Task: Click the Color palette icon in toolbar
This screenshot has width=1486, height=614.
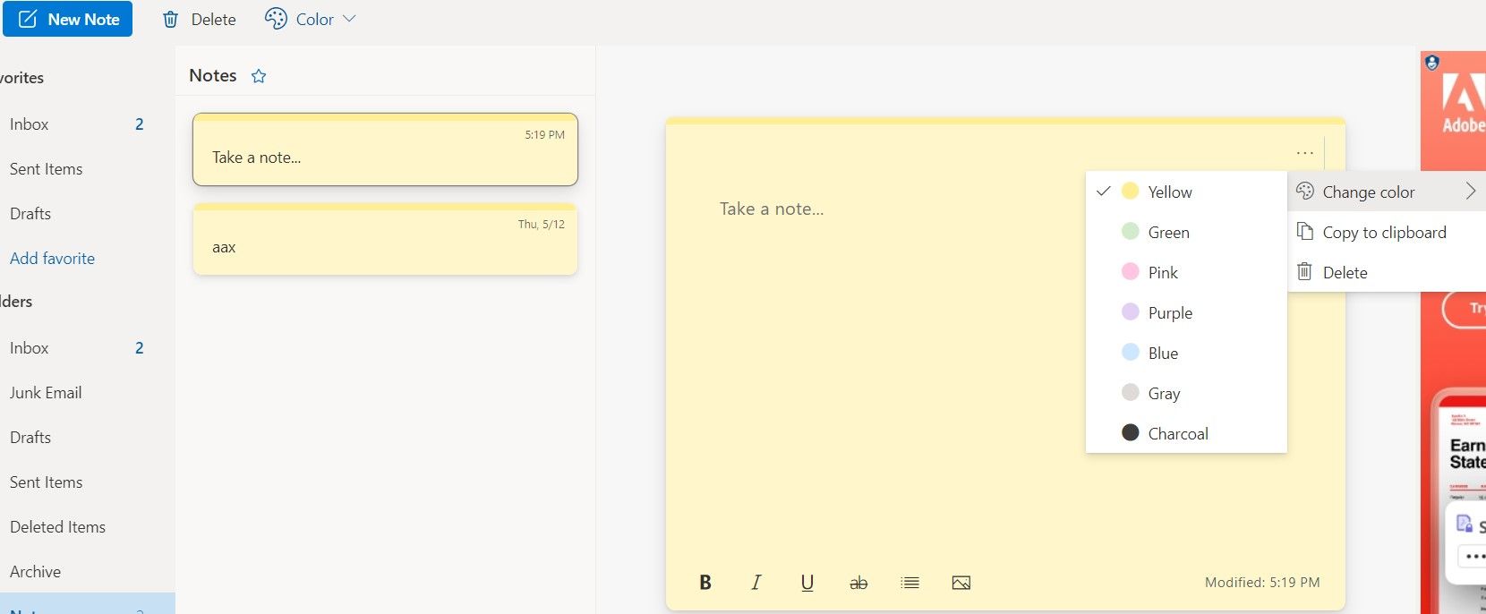Action: [276, 19]
